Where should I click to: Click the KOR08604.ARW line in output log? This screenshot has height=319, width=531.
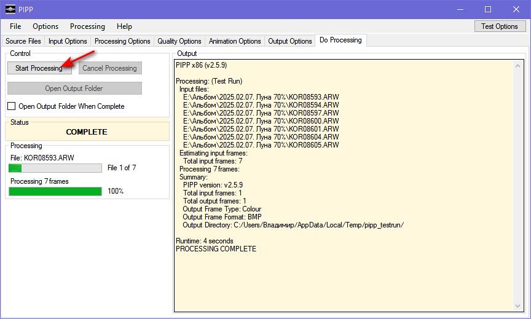(261, 137)
